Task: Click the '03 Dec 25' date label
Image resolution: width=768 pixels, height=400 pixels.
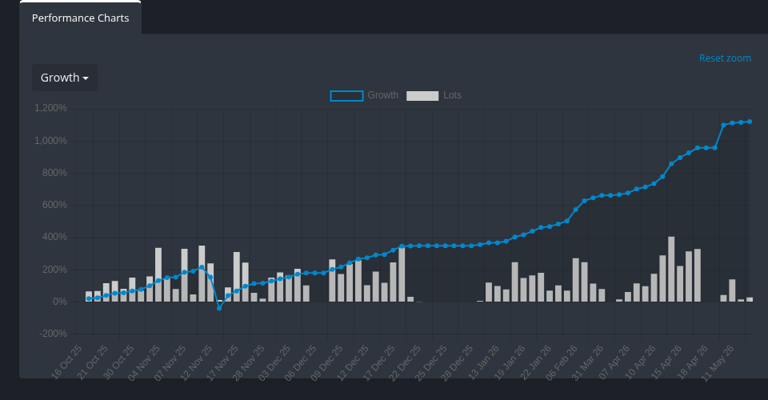Action: pos(274,362)
